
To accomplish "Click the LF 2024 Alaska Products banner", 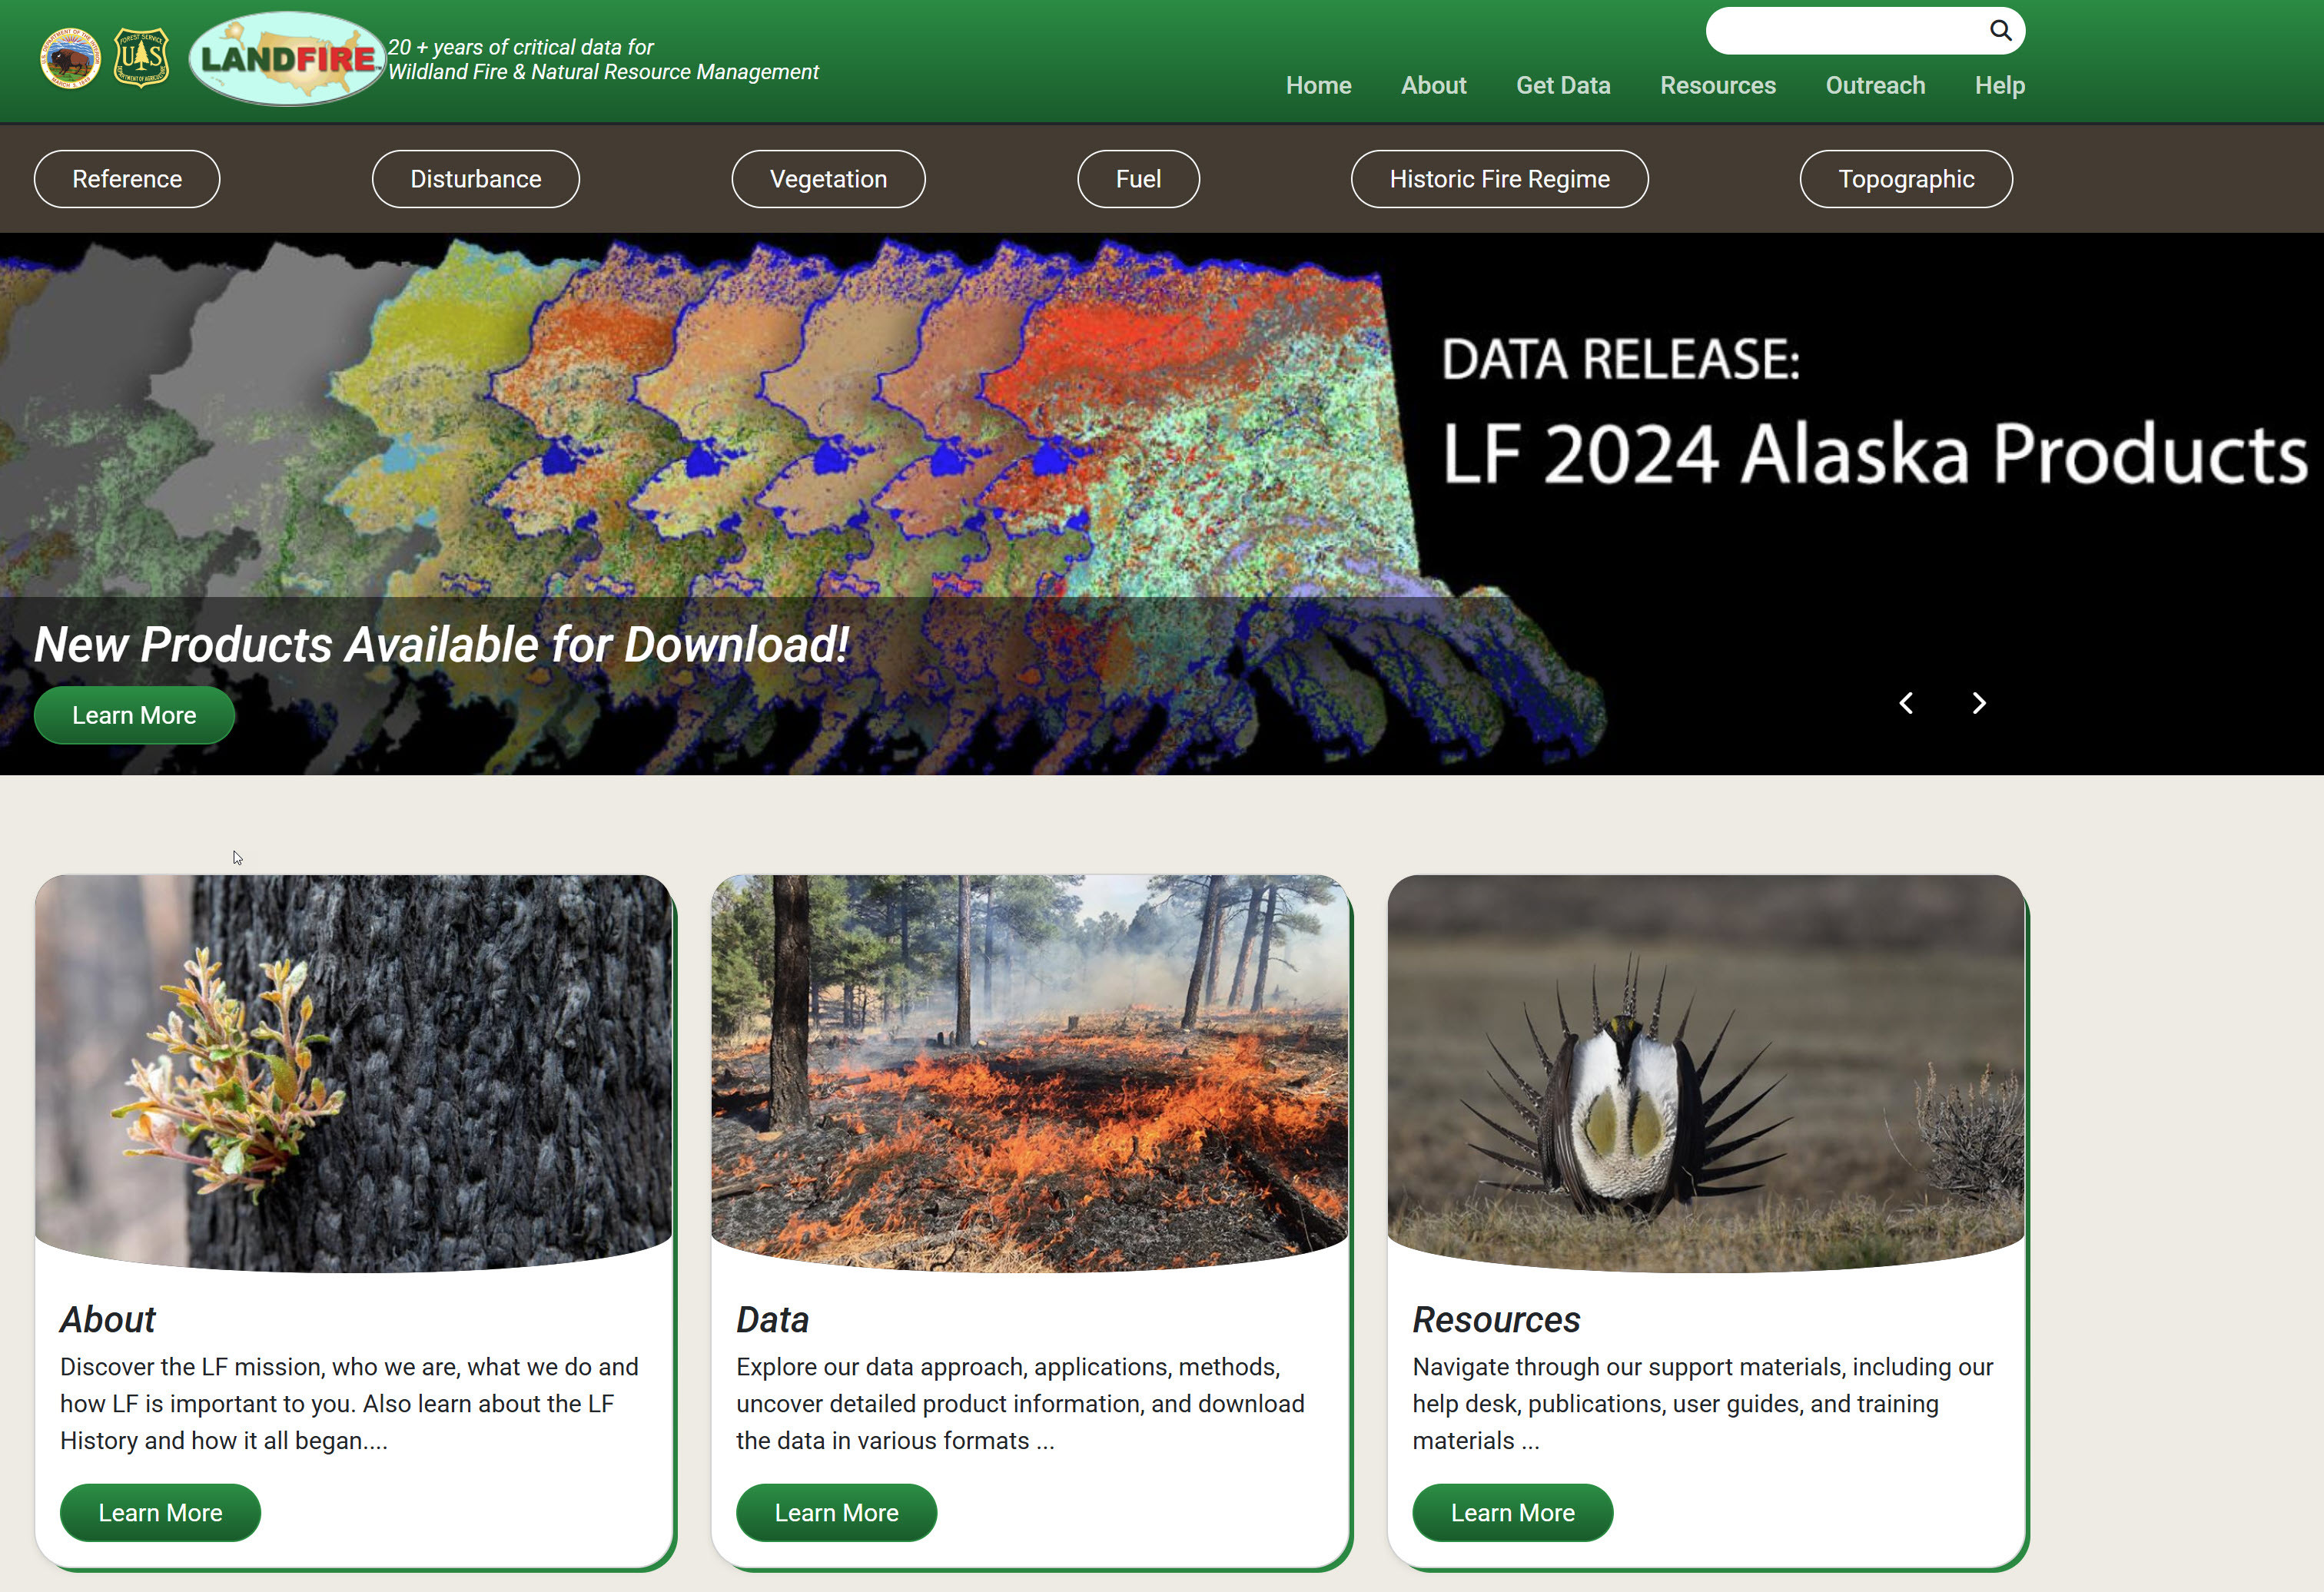I will point(1162,504).
